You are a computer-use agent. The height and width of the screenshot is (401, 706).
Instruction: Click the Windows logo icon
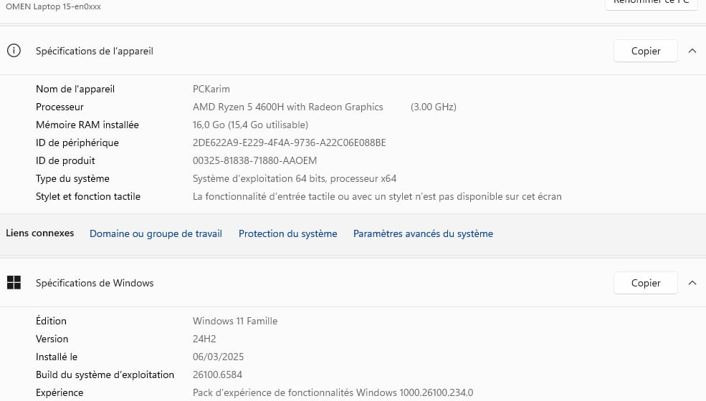(14, 283)
